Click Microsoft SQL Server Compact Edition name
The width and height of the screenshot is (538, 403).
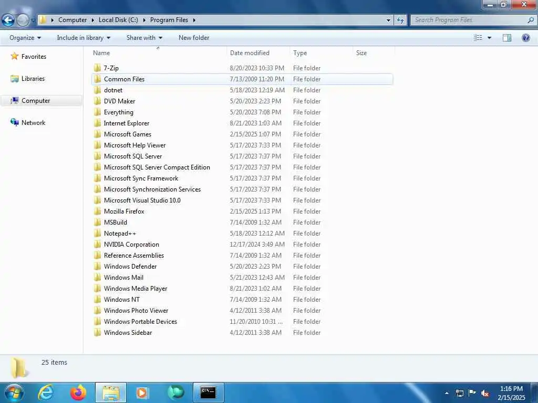tap(157, 167)
